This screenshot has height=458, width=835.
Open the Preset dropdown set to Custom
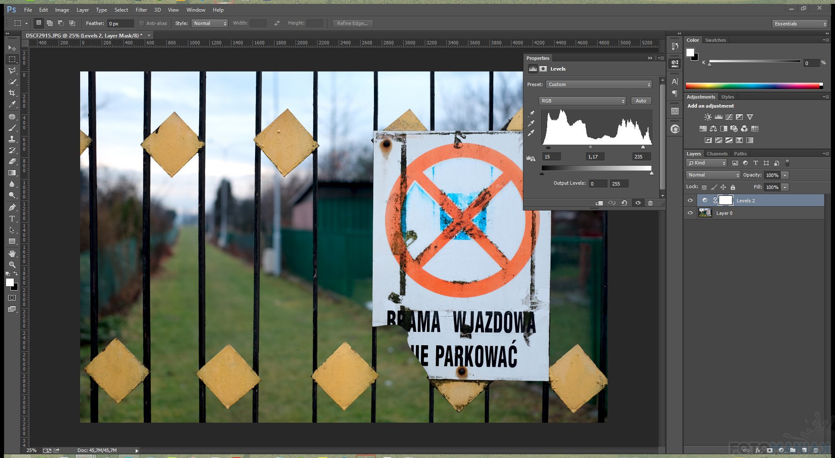(x=598, y=84)
